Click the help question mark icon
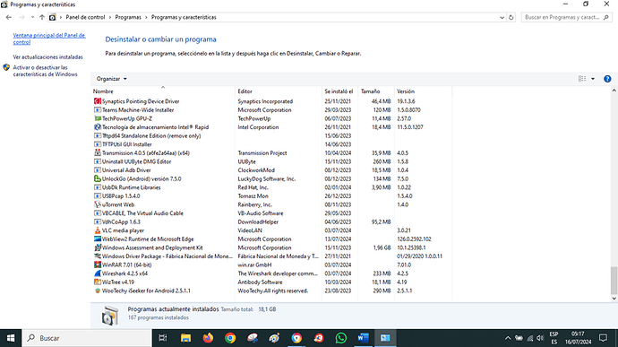The width and height of the screenshot is (618, 347). coord(607,79)
